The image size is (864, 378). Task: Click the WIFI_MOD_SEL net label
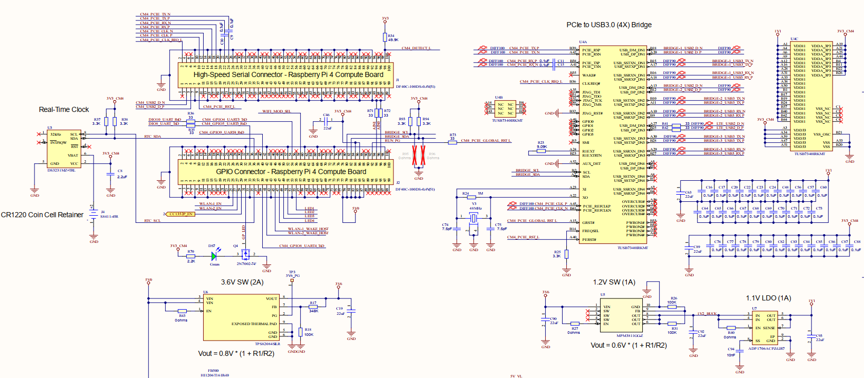click(x=277, y=111)
